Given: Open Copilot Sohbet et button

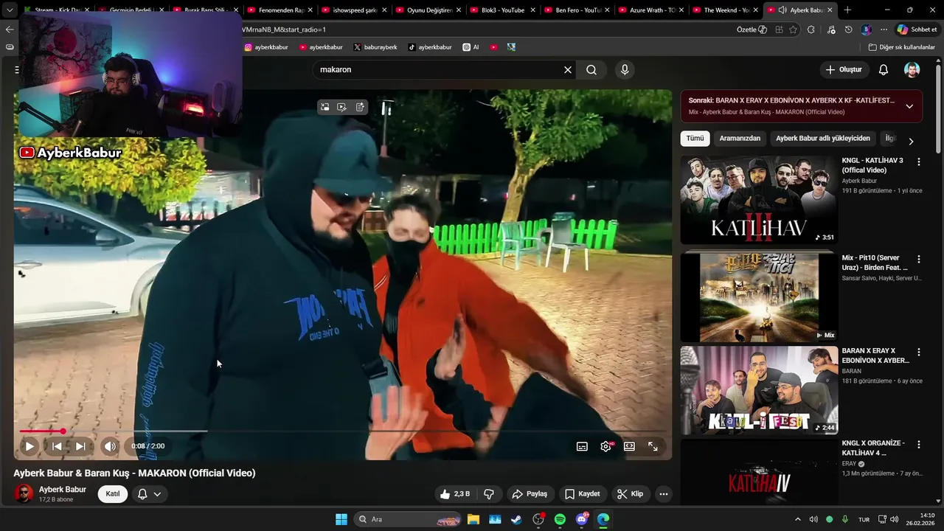Looking at the screenshot, I should [x=917, y=29].
